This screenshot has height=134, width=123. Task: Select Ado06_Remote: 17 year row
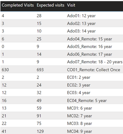tap(62, 54)
